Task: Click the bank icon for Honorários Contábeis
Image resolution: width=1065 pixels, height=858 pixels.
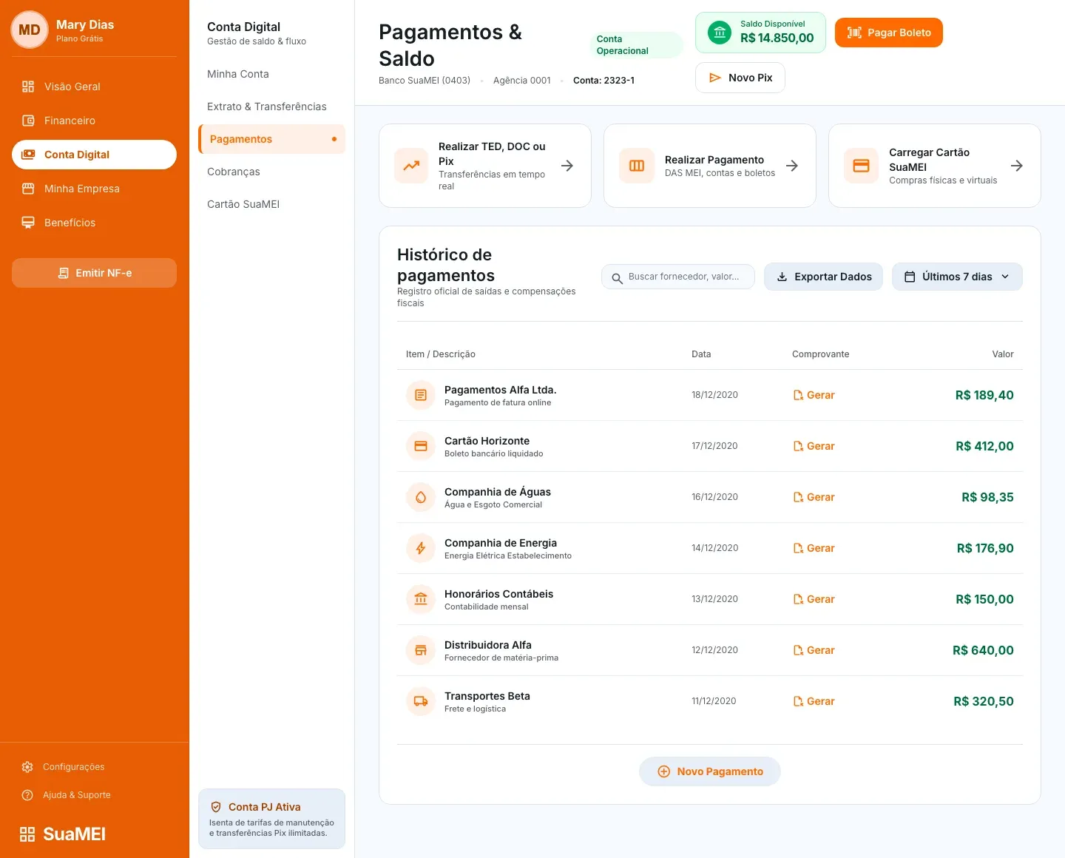Action: [421, 599]
